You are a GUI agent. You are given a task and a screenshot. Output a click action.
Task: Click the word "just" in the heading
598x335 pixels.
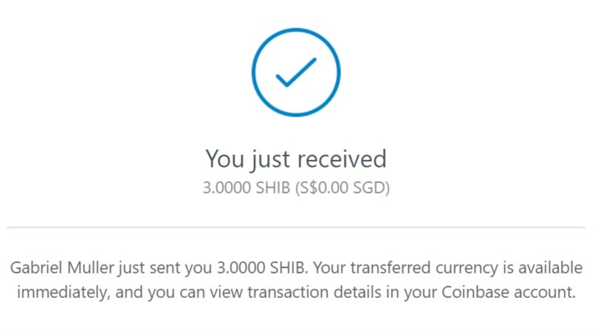[270, 159]
